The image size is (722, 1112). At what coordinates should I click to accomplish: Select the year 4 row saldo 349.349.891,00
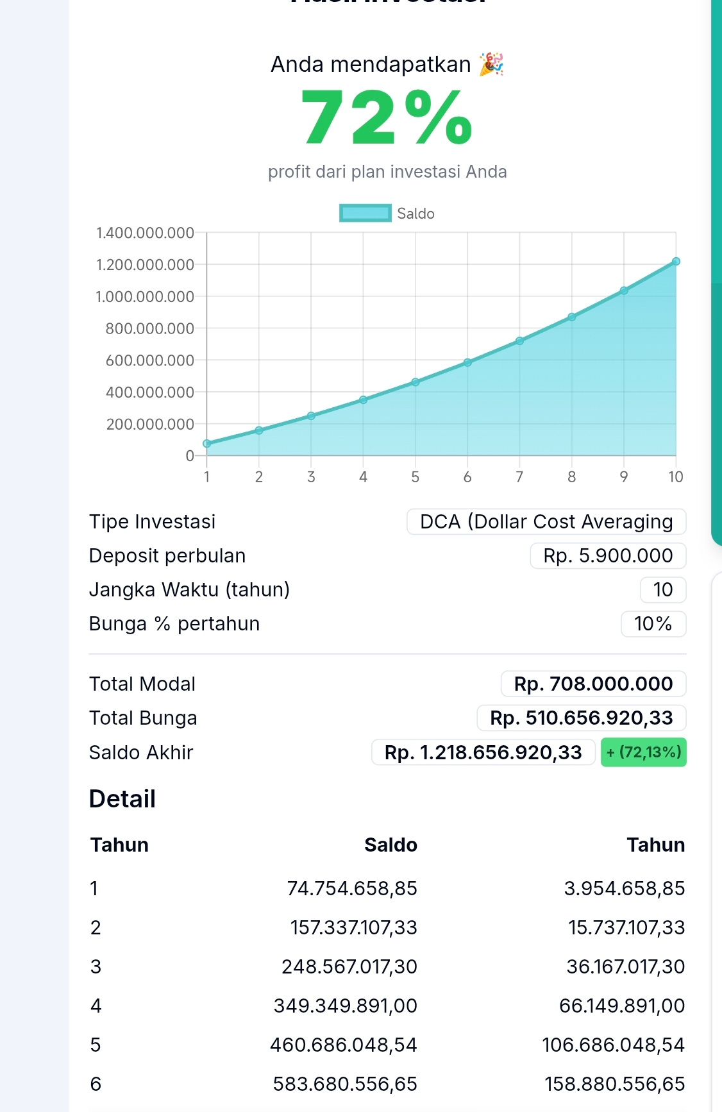pyautogui.click(x=345, y=1006)
